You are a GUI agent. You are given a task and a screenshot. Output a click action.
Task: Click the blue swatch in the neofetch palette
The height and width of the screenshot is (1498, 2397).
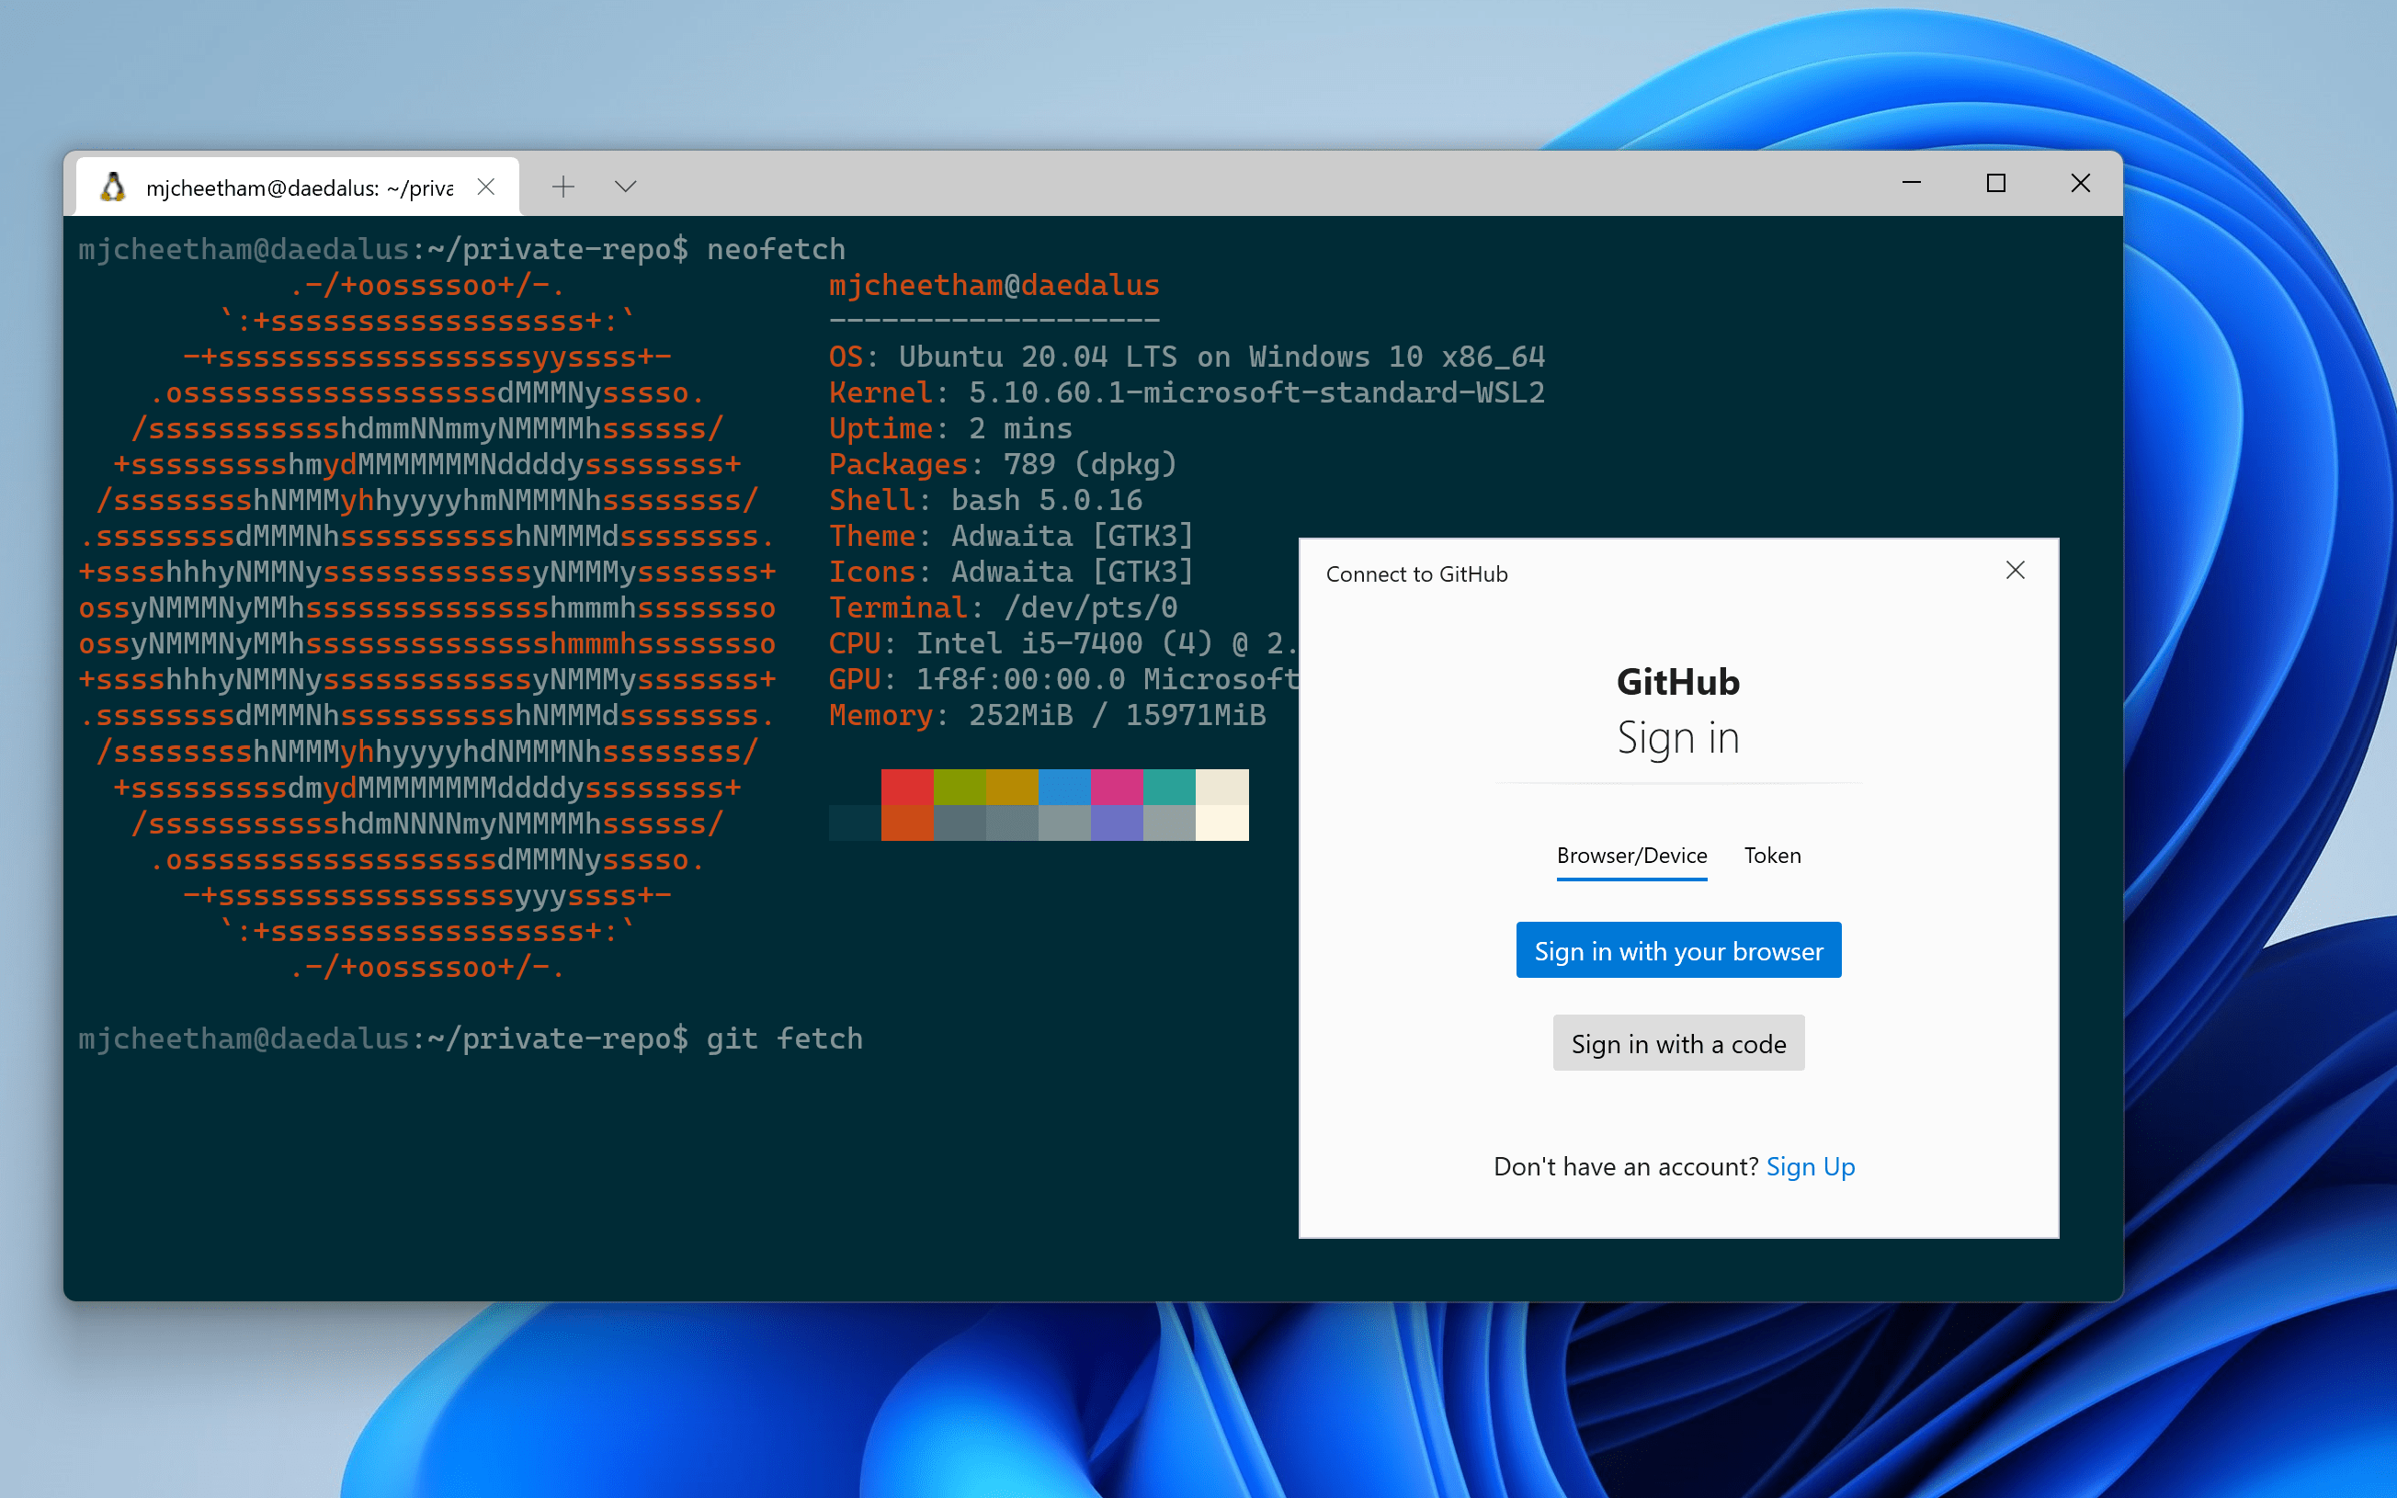point(1065,788)
